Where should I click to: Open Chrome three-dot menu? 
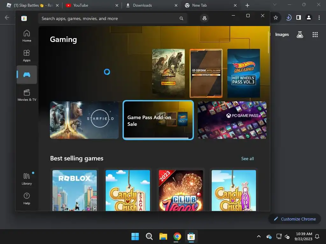pyautogui.click(x=319, y=18)
